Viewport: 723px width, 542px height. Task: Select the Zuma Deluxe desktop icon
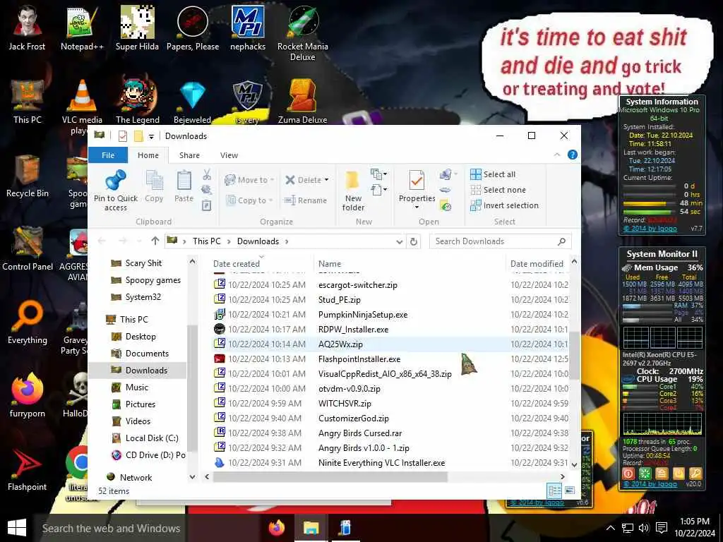click(x=302, y=102)
